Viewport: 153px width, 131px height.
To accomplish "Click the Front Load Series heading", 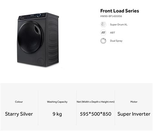I will 119,11.
